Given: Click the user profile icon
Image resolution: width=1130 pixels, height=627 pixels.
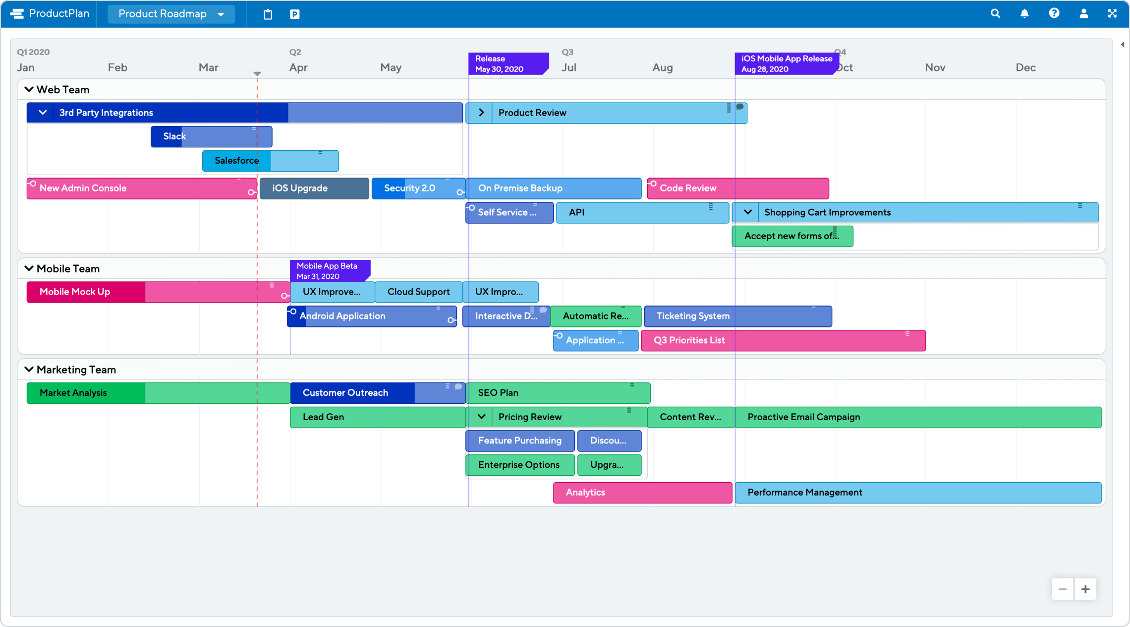Looking at the screenshot, I should (x=1084, y=13).
